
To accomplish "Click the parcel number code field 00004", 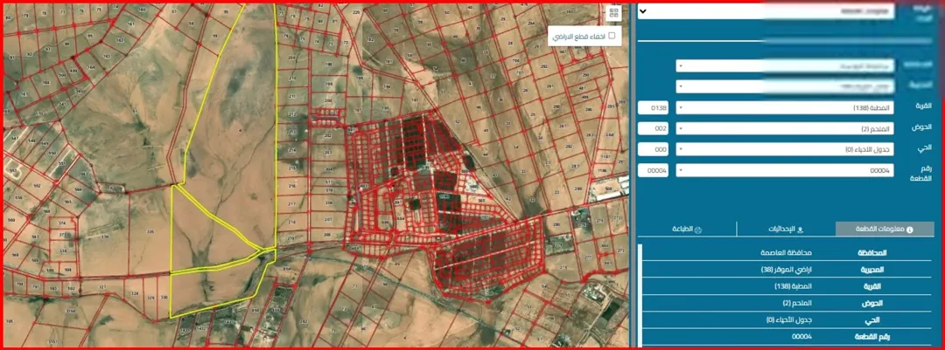I will pyautogui.click(x=654, y=171).
